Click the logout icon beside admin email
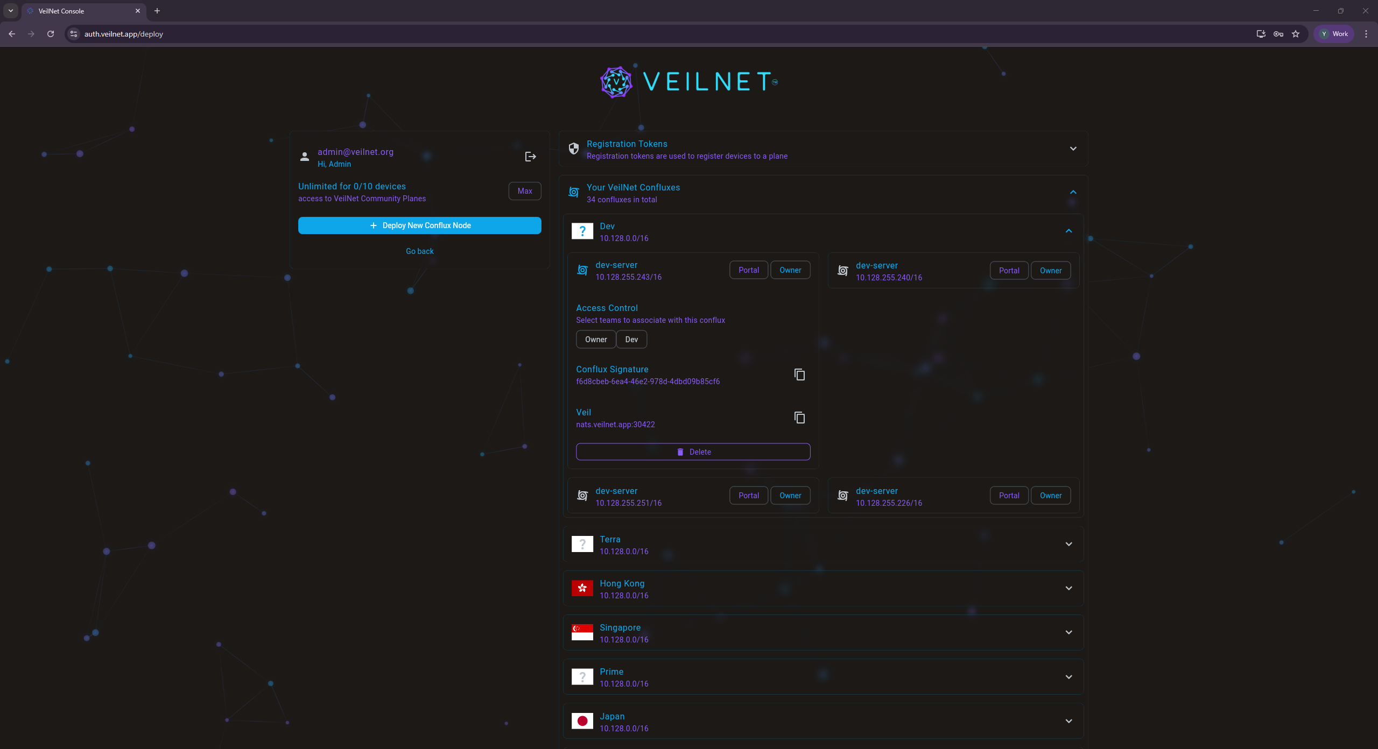The width and height of the screenshot is (1378, 749). point(530,157)
